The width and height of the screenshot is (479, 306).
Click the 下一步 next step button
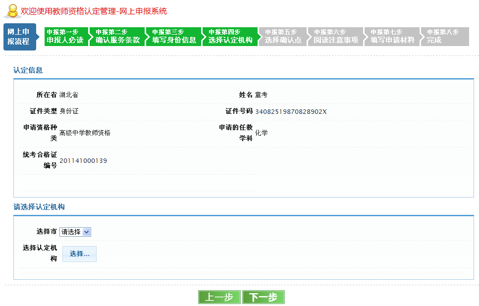tap(263, 297)
